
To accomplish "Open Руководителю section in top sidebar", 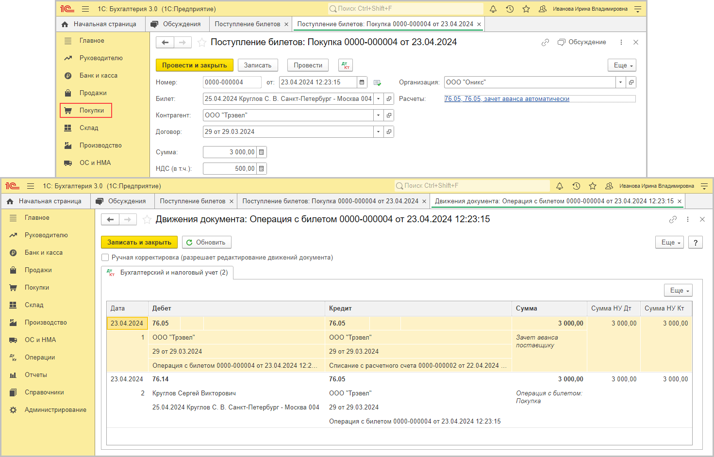I will point(101,58).
